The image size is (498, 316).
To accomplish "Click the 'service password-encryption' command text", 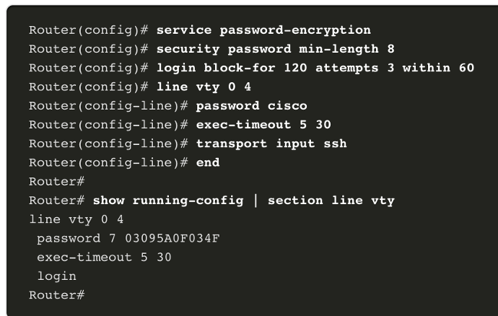I will [263, 30].
